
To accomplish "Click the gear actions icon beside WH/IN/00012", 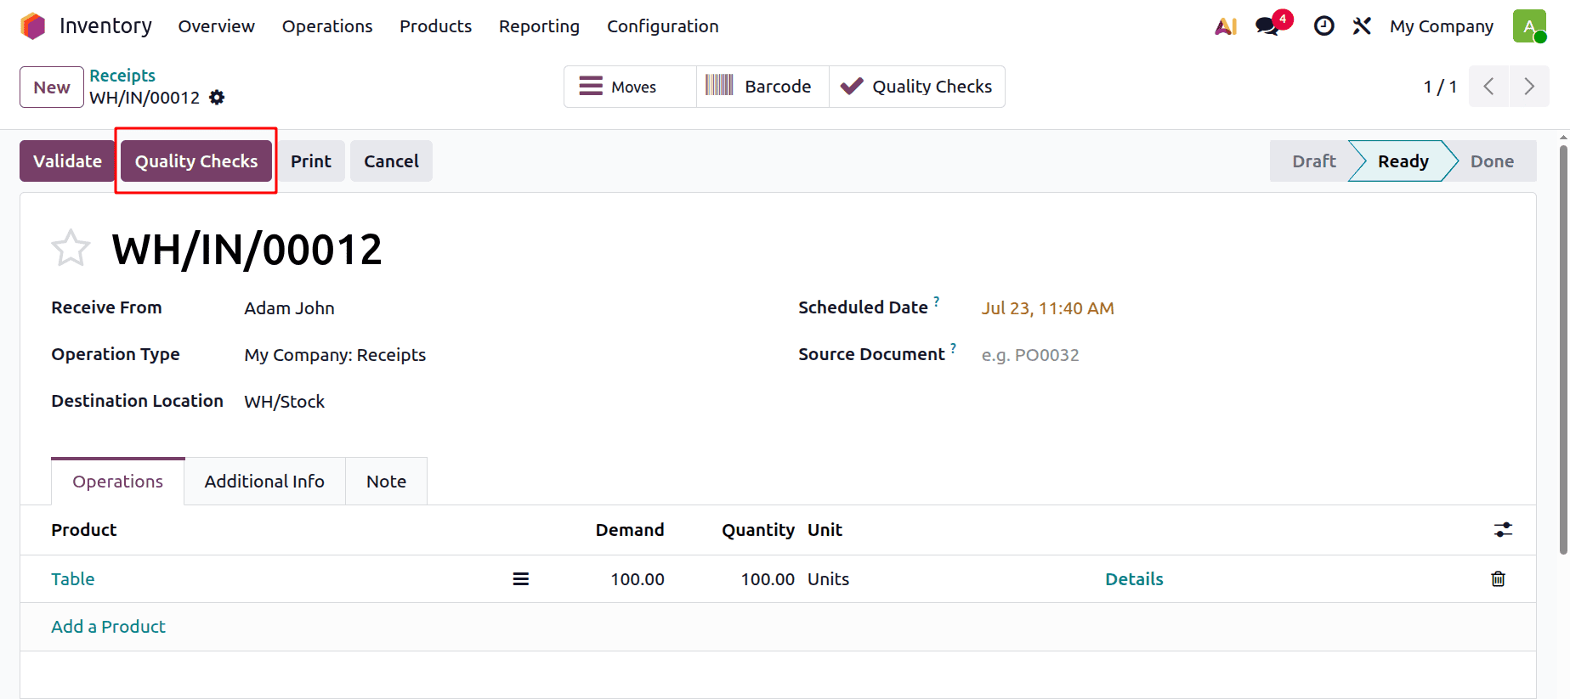I will 217,98.
